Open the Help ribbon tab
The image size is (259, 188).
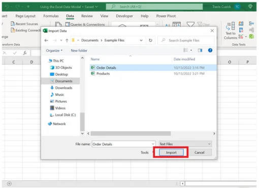pyautogui.click(x=145, y=16)
